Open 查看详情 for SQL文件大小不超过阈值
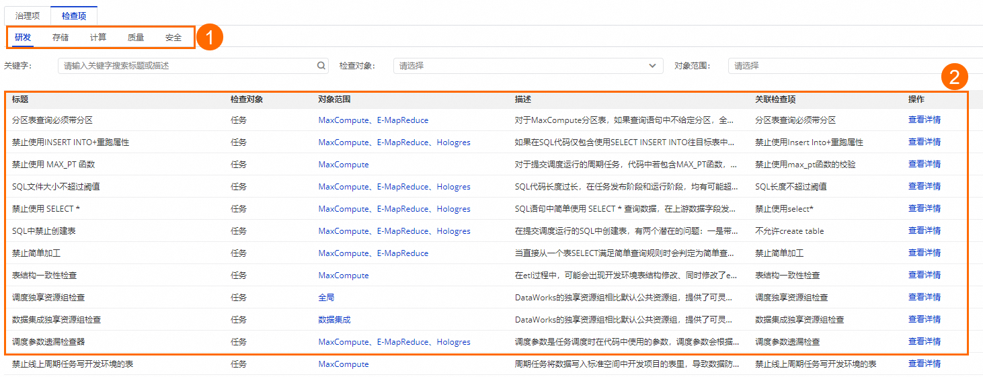983x377 pixels. tap(925, 186)
